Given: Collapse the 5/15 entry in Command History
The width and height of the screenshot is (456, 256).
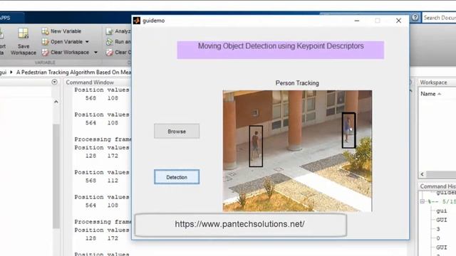Looking at the screenshot, I should point(423,201).
